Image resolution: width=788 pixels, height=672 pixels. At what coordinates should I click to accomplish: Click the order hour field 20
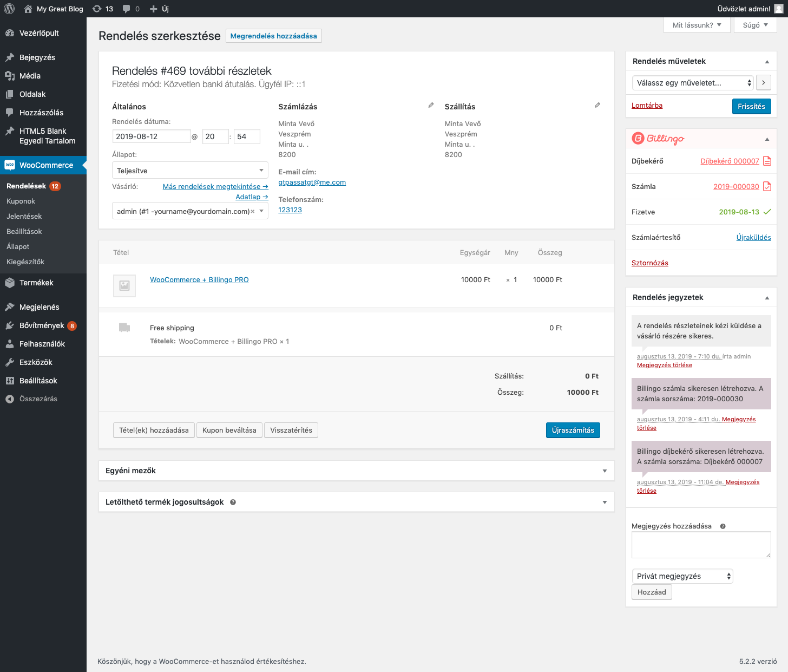(x=215, y=136)
